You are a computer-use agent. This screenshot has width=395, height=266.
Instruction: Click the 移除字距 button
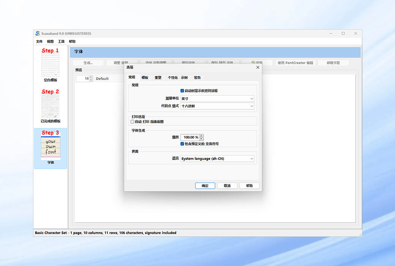click(333, 63)
